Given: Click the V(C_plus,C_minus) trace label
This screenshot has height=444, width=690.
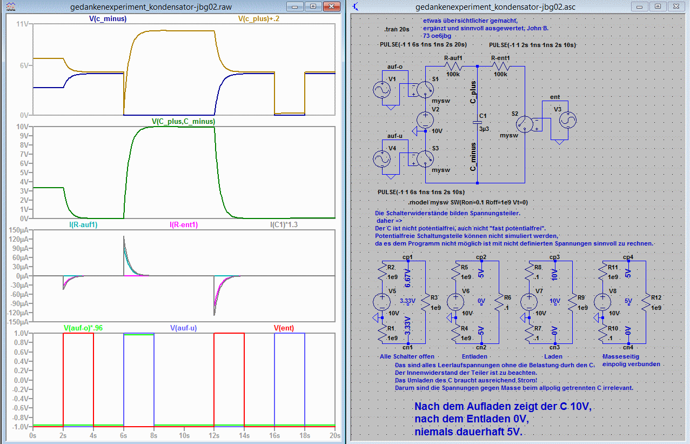Looking at the screenshot, I should [x=184, y=121].
